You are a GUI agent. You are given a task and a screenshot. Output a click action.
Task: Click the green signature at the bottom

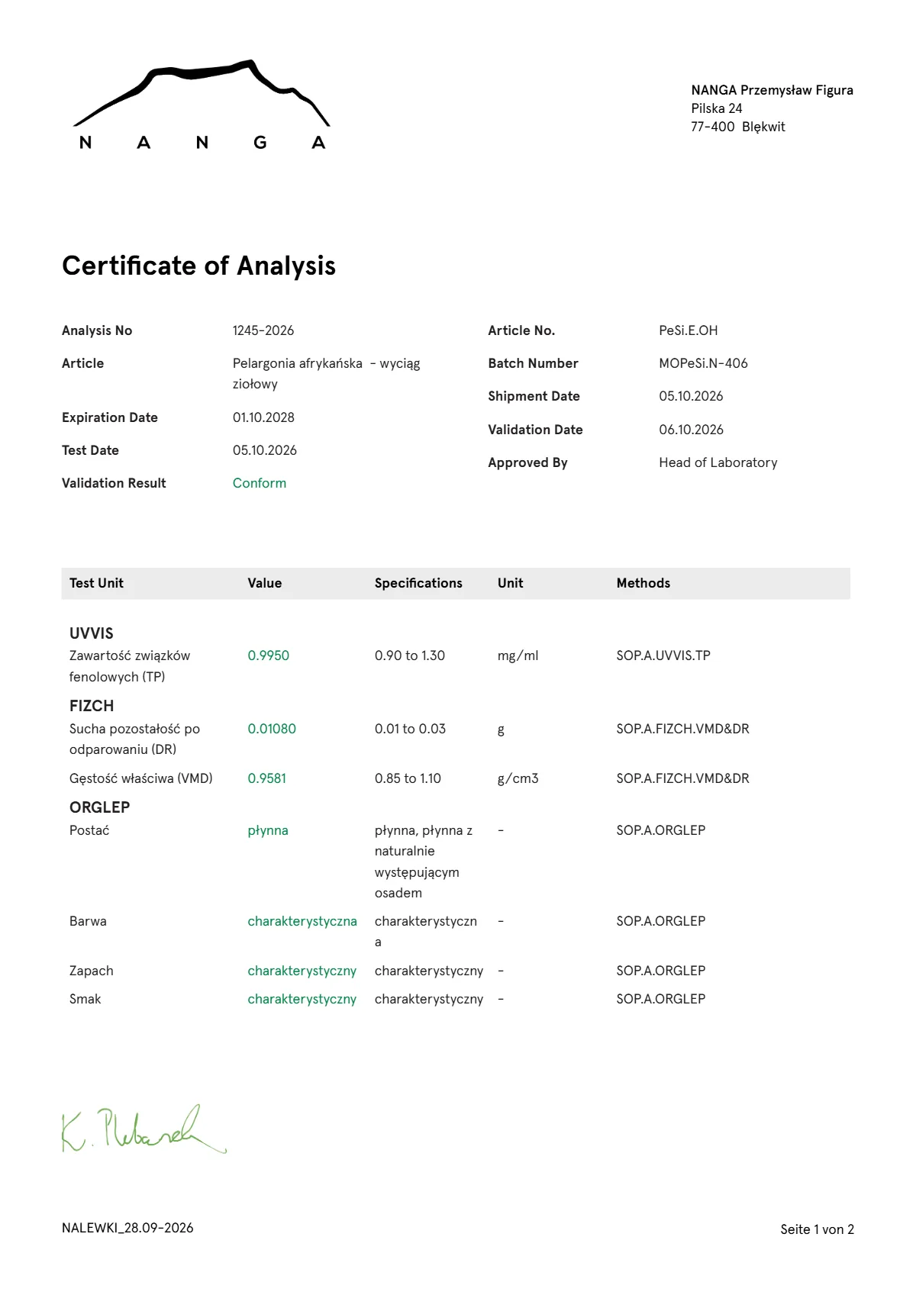tap(144, 1129)
